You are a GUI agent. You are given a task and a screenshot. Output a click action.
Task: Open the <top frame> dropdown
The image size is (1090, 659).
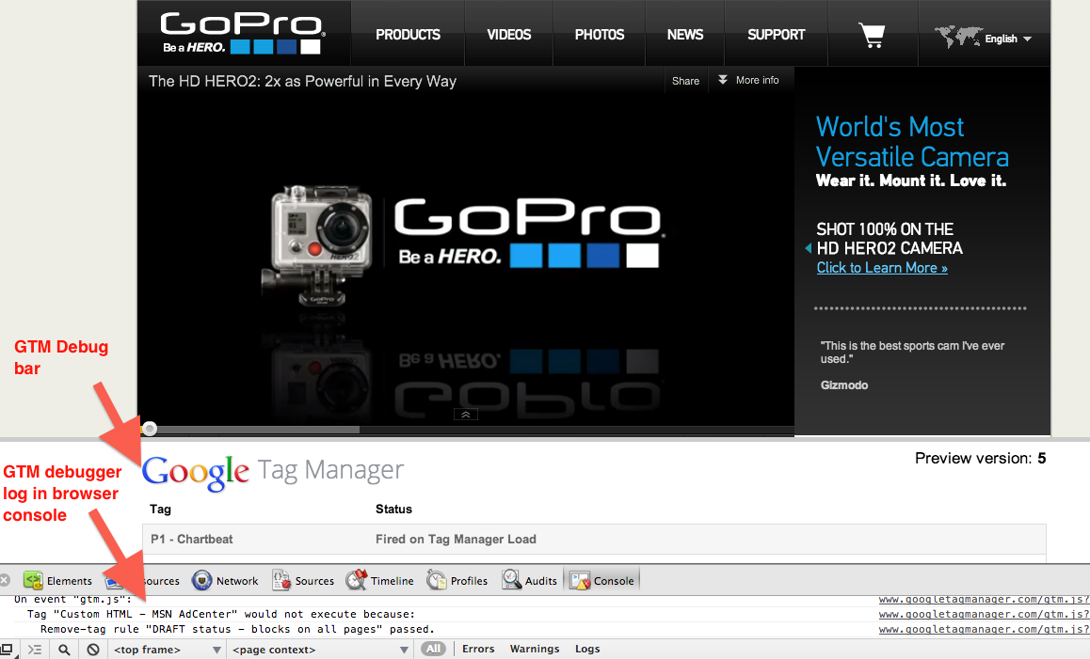pos(168,650)
